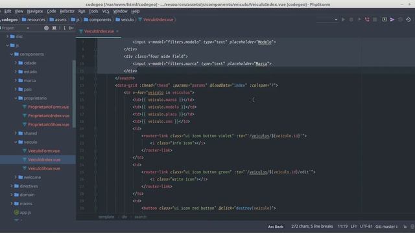
Task: Open line separator LF selector
Action: [353, 227]
